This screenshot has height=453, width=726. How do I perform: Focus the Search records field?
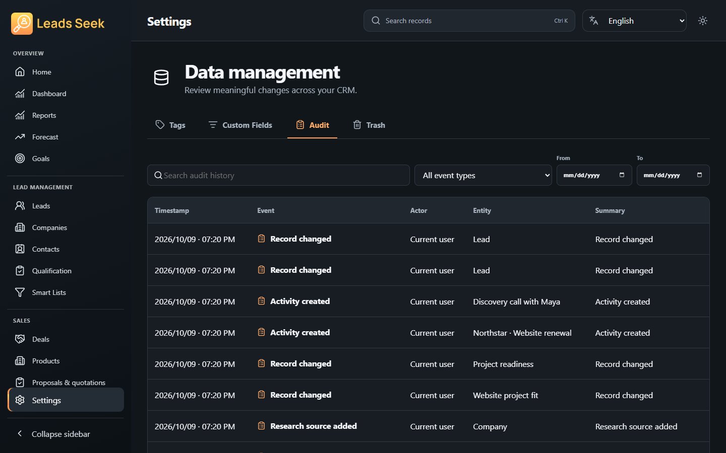coord(469,21)
